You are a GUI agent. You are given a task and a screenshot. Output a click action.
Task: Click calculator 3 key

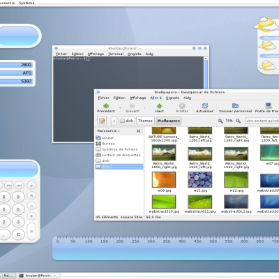tap(18, 222)
